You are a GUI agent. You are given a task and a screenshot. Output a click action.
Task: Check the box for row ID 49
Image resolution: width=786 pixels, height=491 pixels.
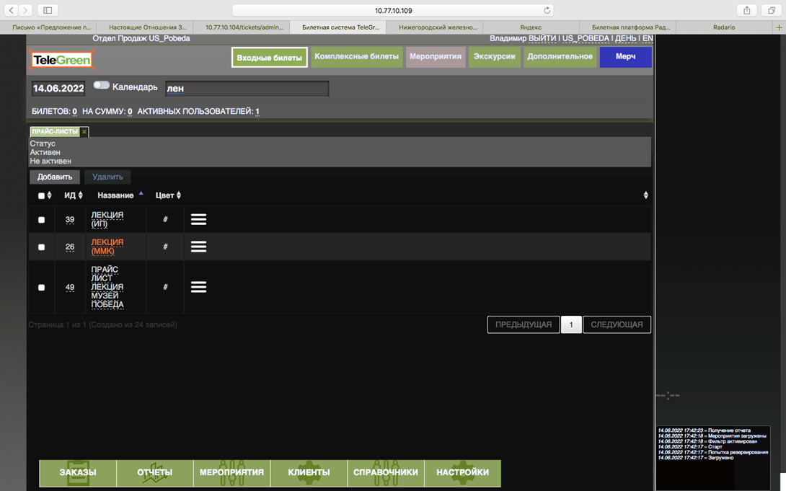tap(41, 288)
